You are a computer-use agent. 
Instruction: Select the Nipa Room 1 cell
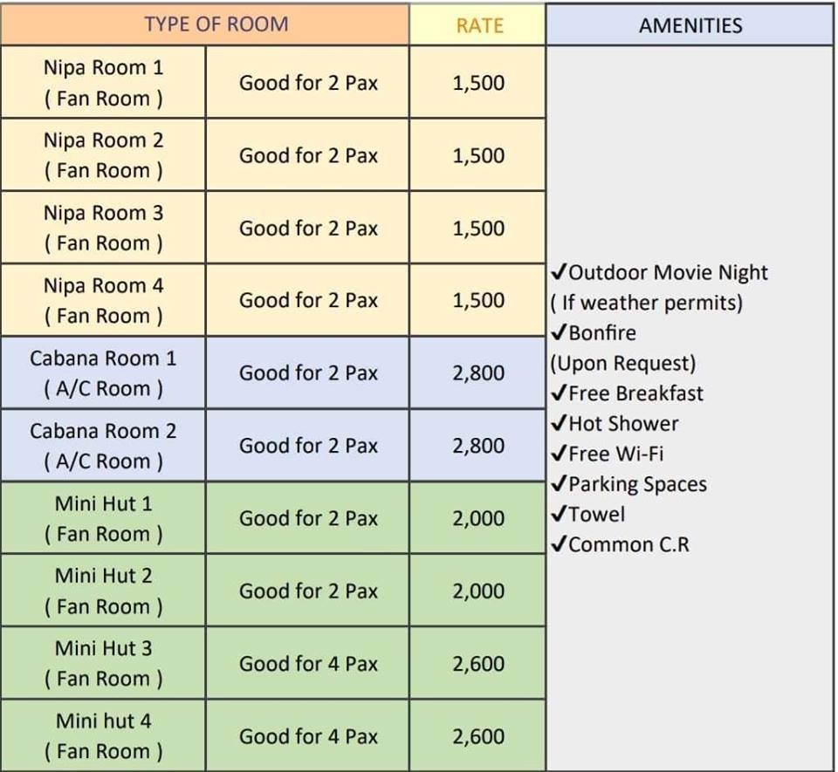[x=103, y=83]
